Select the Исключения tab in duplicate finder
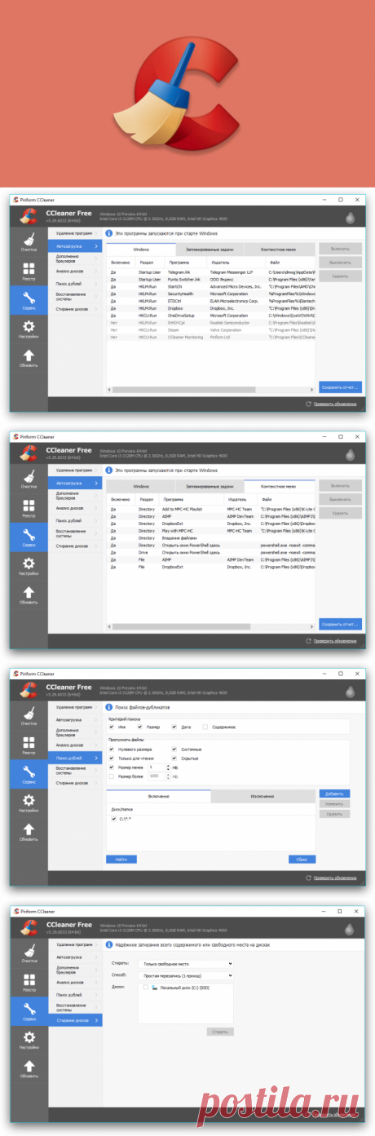Viewport: 375px width, 1136px height. (262, 796)
